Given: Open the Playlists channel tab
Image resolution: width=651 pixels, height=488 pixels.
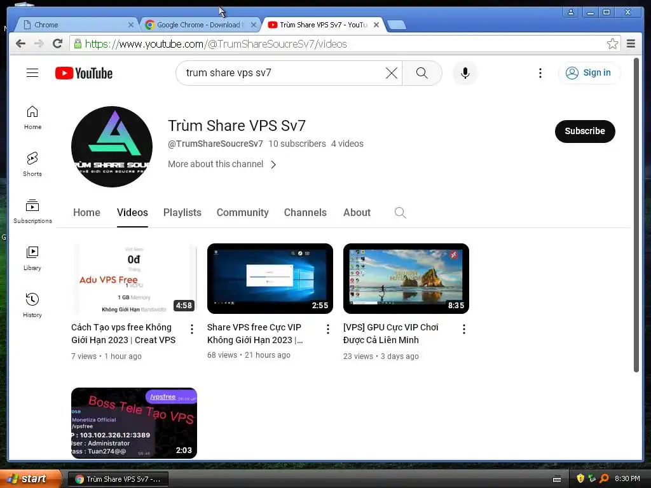Looking at the screenshot, I should point(182,212).
